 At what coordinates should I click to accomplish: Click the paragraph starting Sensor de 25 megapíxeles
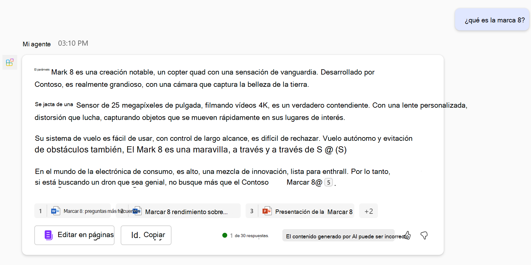251,111
